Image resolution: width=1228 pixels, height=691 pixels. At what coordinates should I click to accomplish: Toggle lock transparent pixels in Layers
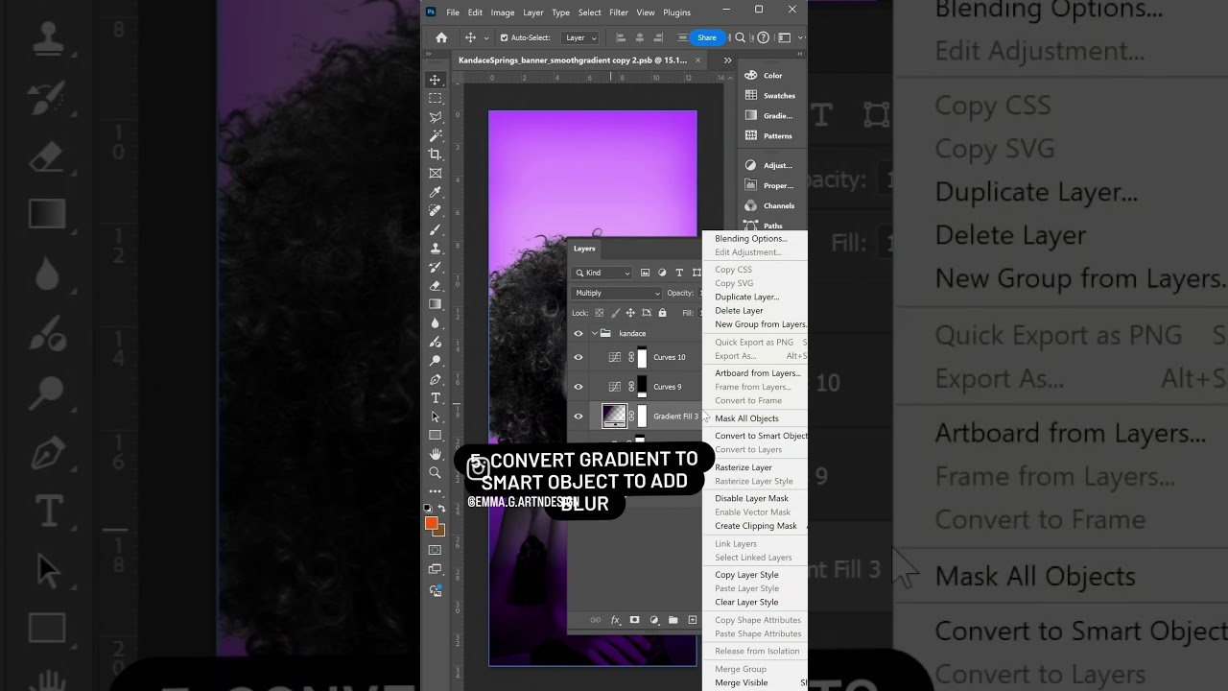[600, 313]
